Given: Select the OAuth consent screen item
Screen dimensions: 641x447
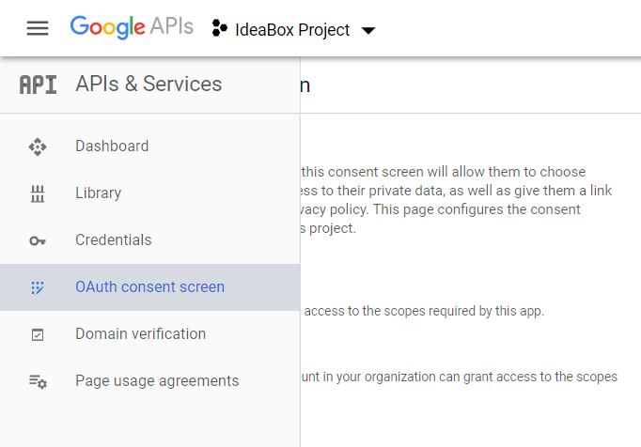Looking at the screenshot, I should (149, 287).
